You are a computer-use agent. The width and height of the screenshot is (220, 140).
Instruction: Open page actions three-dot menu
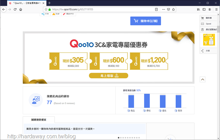(164, 10)
